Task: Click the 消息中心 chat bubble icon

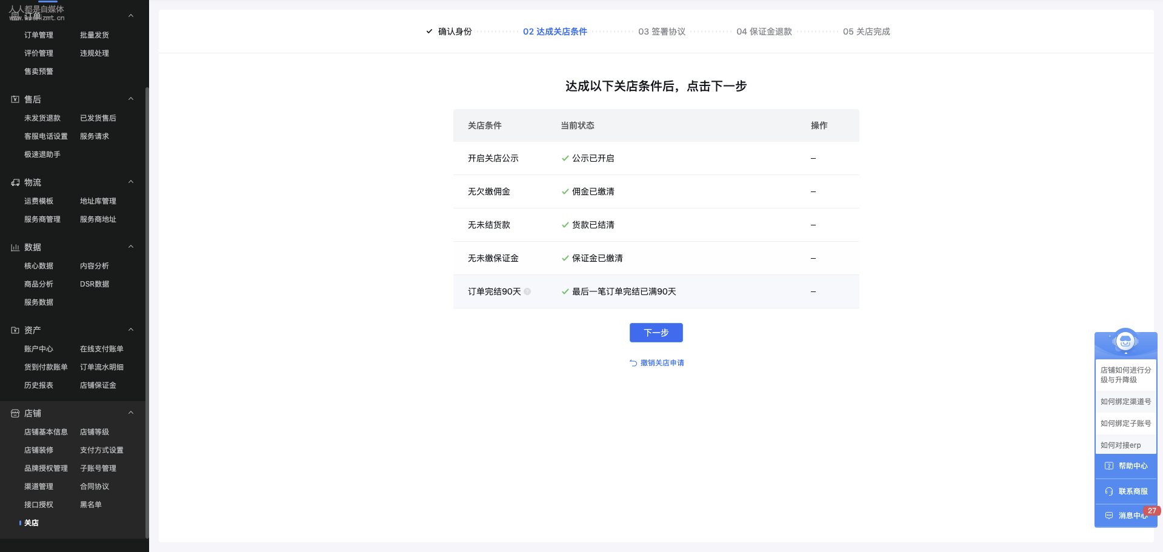Action: click(1109, 516)
